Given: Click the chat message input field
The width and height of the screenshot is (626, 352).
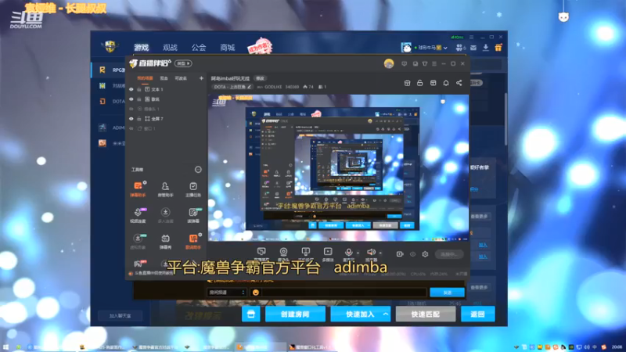Looking at the screenshot, I should click(x=344, y=293).
